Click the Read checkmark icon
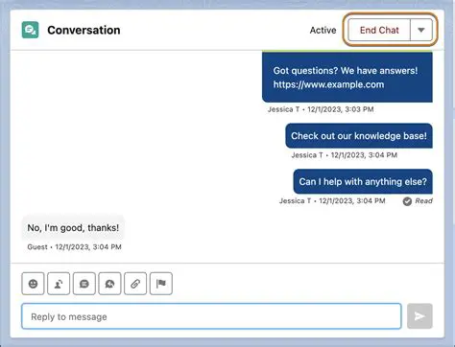The image size is (455, 347). click(x=407, y=201)
